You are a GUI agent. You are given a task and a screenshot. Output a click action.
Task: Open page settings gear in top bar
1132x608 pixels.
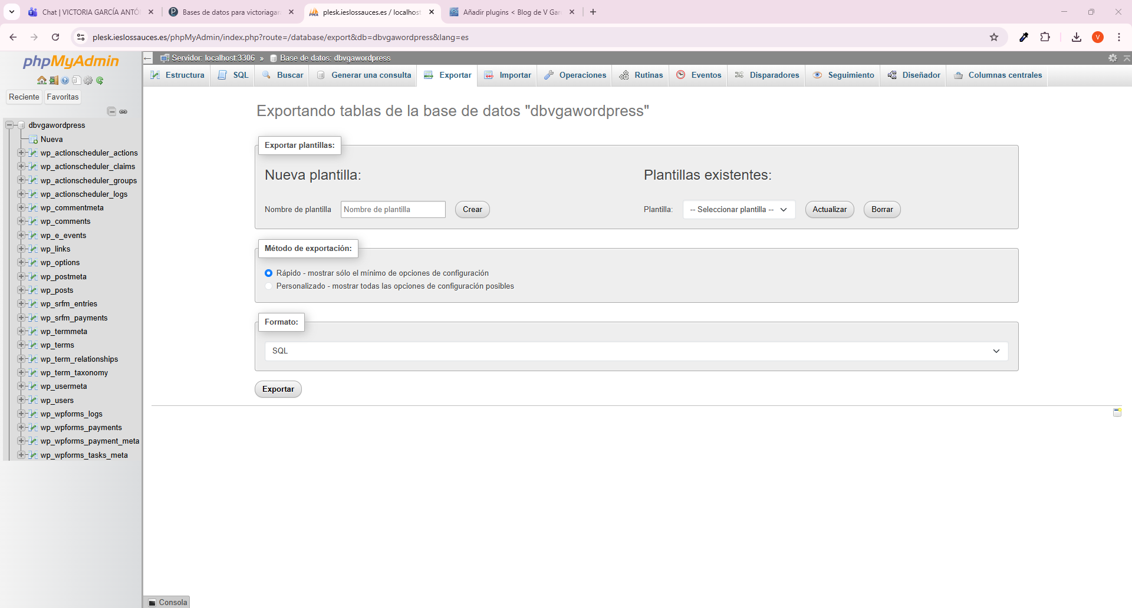click(x=1113, y=58)
